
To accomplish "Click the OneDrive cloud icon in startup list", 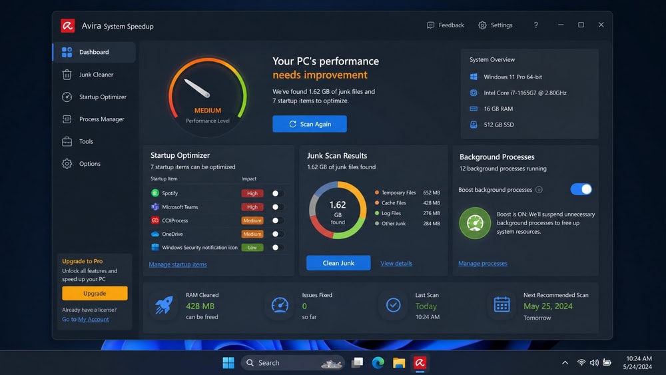I will [x=155, y=234].
